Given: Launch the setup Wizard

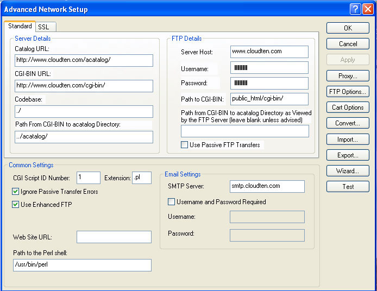Looking at the screenshot, I should pyautogui.click(x=348, y=171).
